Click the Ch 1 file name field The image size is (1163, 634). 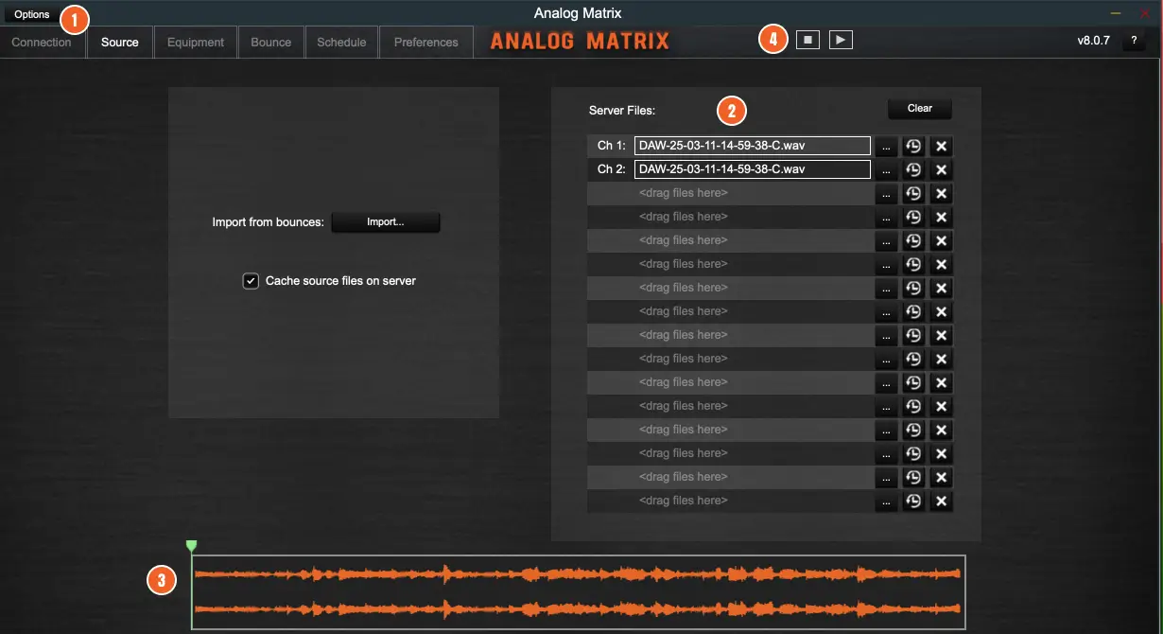pyautogui.click(x=753, y=146)
